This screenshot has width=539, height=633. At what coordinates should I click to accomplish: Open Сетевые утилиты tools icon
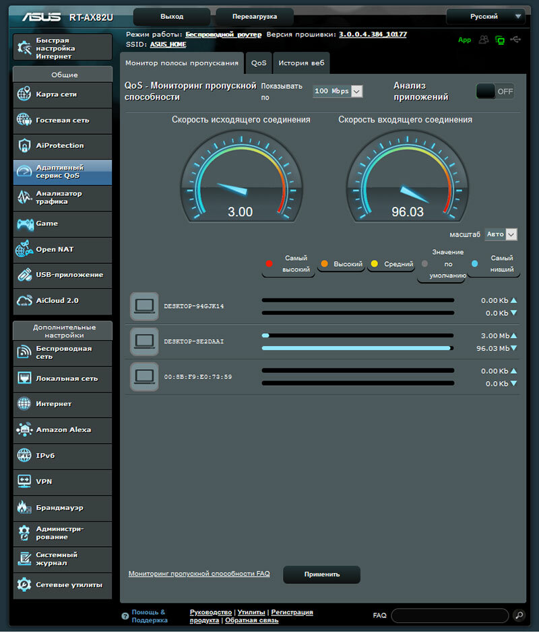(24, 585)
